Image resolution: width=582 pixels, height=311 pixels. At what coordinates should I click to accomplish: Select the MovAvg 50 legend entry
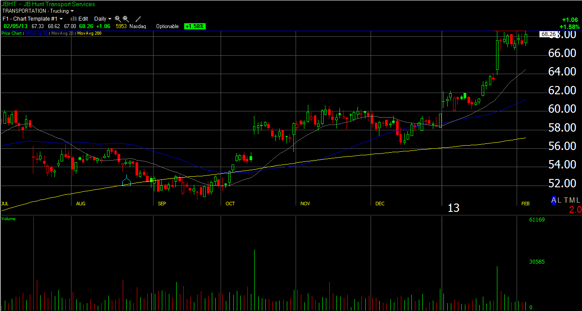click(36, 33)
